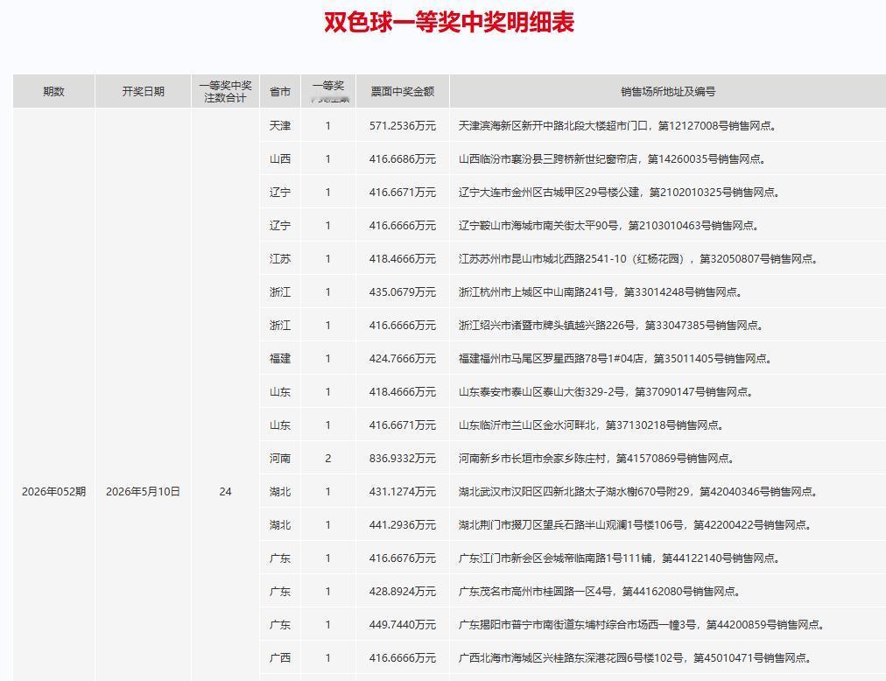Screen dimensions: 886x681
Task: Click the 销售场所地址及编号 column header
Action: tap(668, 92)
